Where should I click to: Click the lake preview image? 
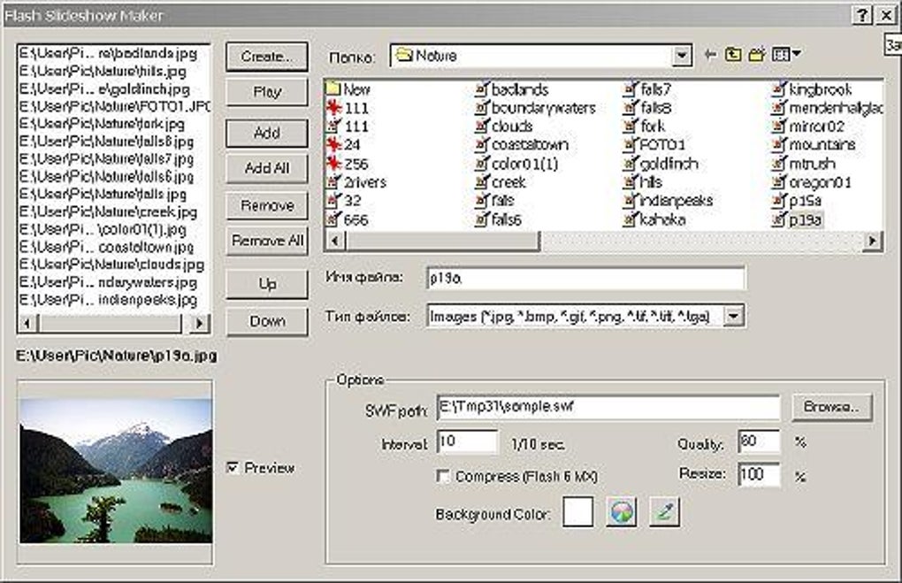116,472
